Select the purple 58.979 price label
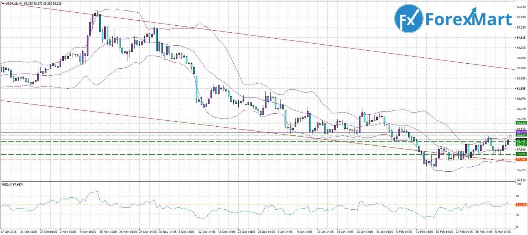The height and width of the screenshot is (235, 528). (x=521, y=132)
